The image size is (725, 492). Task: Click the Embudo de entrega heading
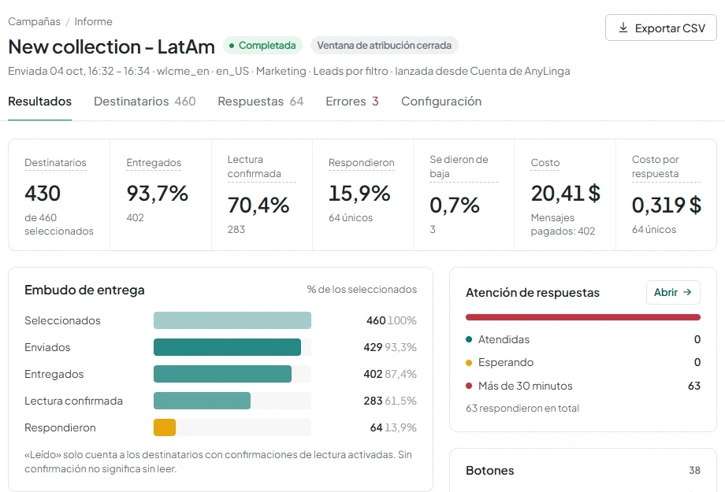pos(84,290)
